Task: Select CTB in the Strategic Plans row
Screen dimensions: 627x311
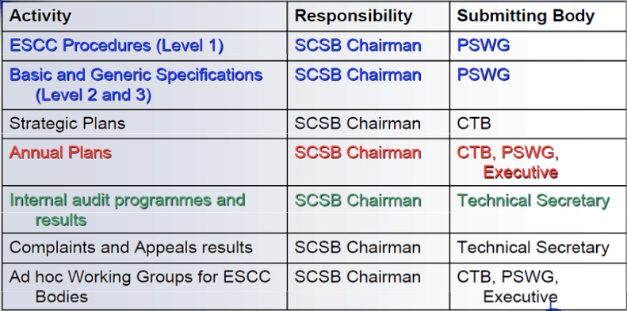Action: [x=474, y=123]
